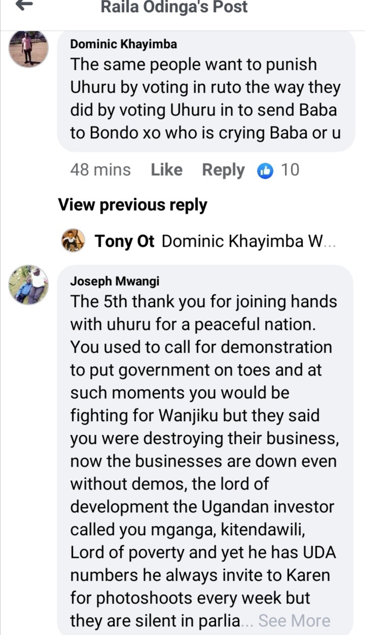Tap Dominic Khayimba's comment text bubble

(x=206, y=91)
